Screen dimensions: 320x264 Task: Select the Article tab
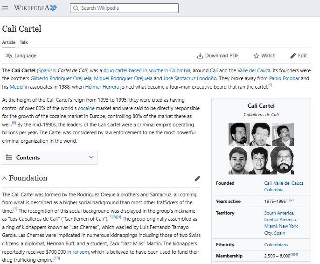click(x=8, y=42)
